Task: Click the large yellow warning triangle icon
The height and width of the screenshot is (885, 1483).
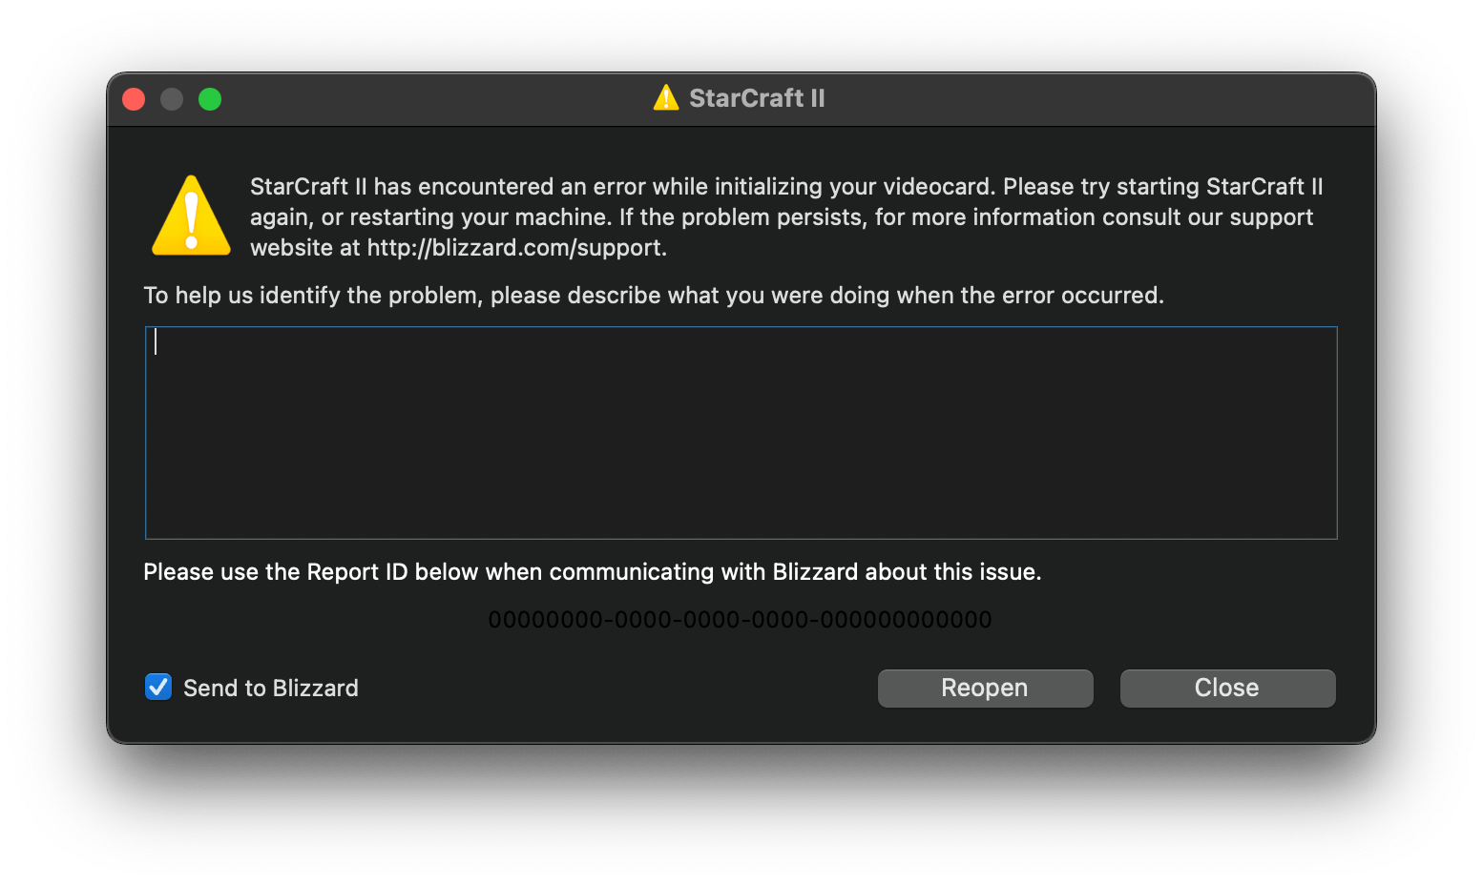Action: 191,217
